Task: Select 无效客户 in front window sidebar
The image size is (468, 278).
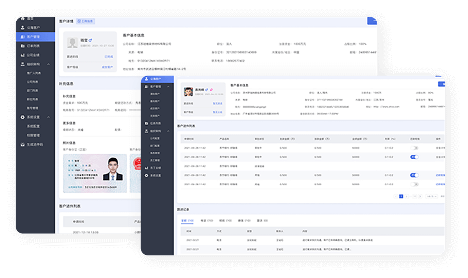Action: (155, 116)
